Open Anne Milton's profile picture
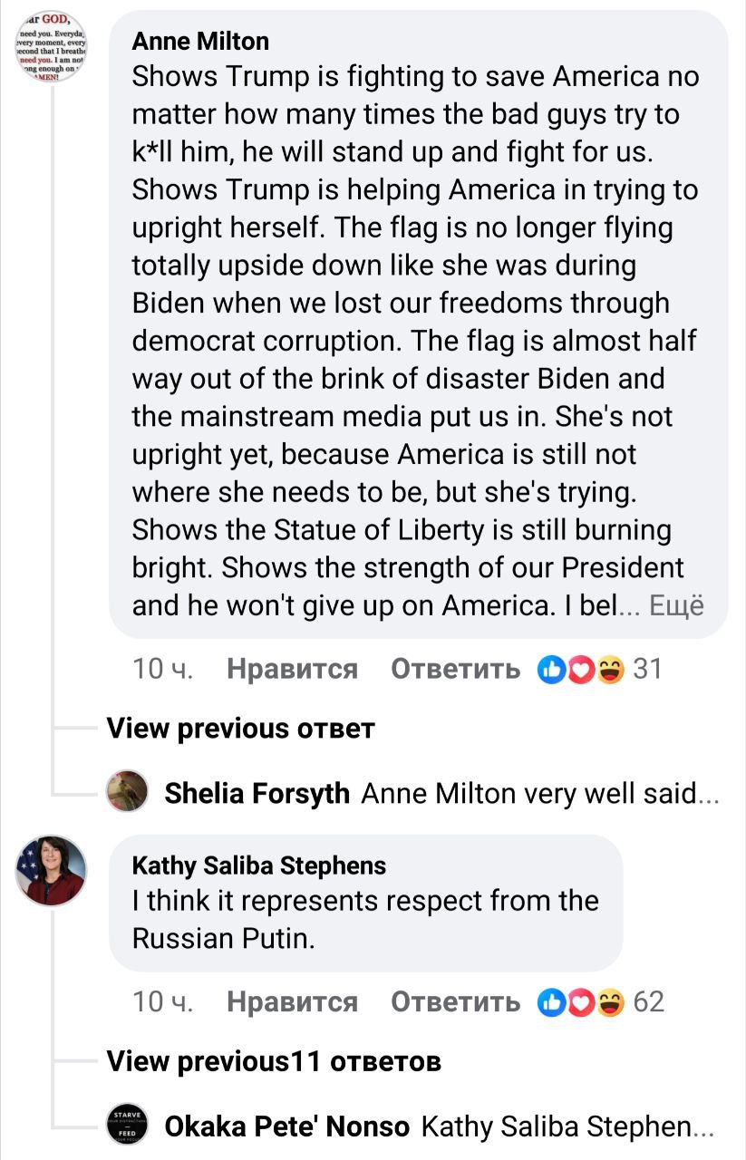Viewport: 746px width, 1160px height. pos(52,47)
